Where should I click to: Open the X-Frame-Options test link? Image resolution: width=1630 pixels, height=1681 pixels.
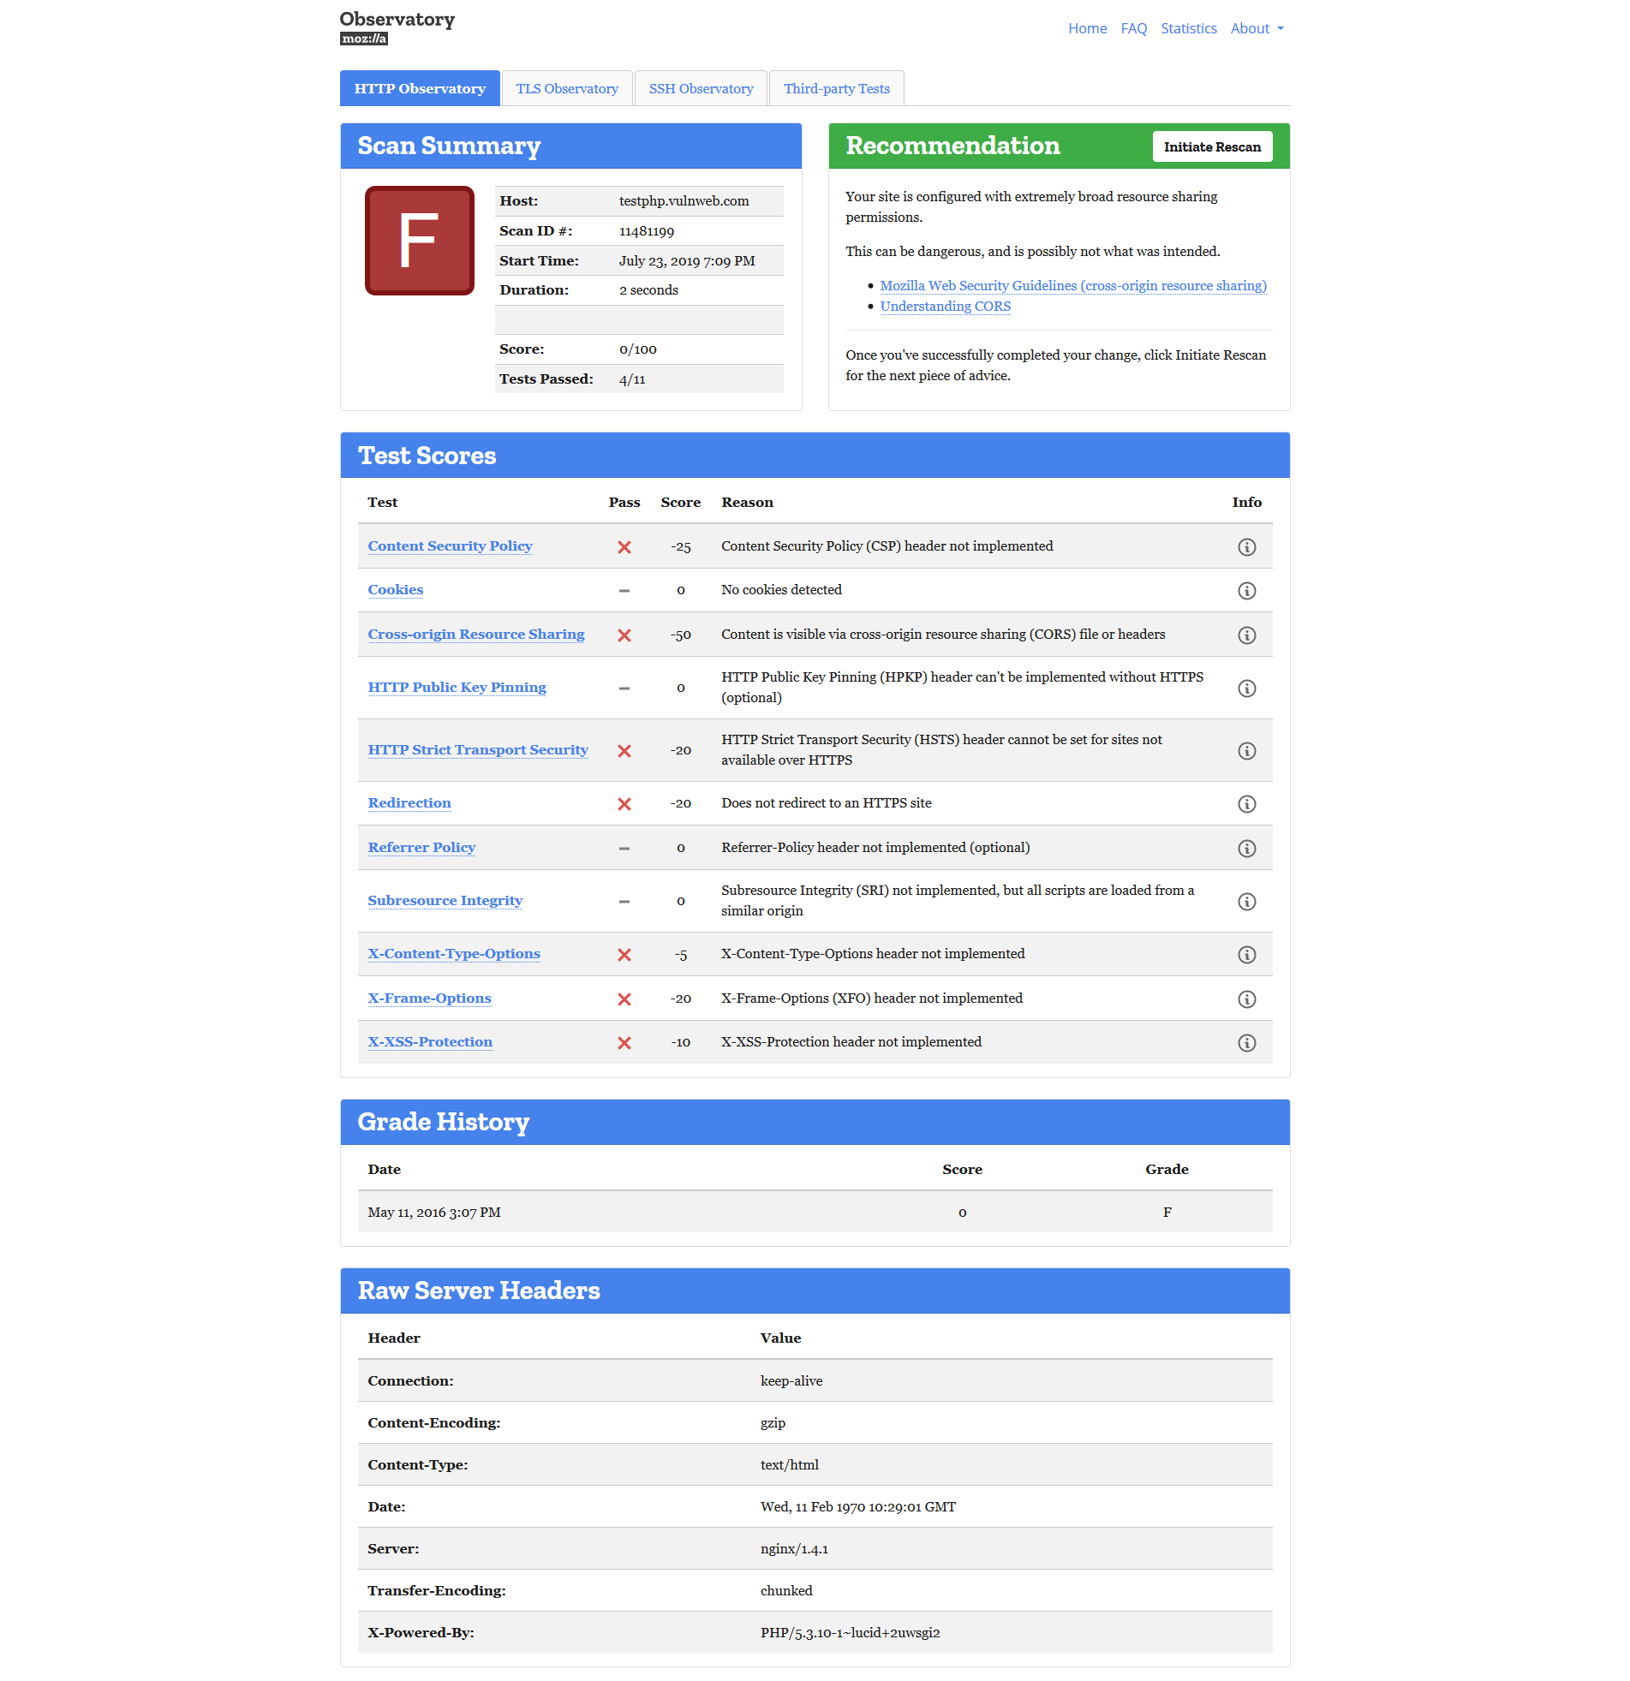(x=429, y=999)
